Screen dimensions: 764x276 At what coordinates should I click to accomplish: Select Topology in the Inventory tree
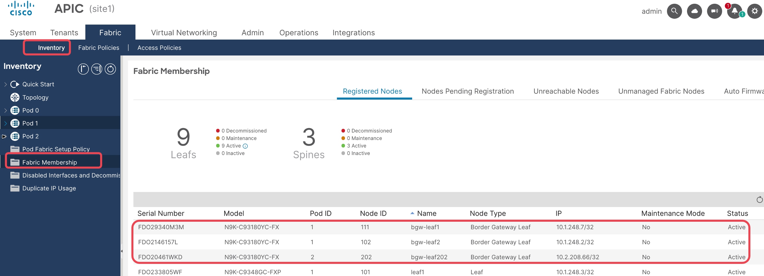click(35, 97)
